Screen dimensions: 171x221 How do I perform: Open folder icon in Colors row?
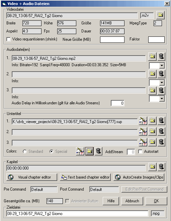90,151
